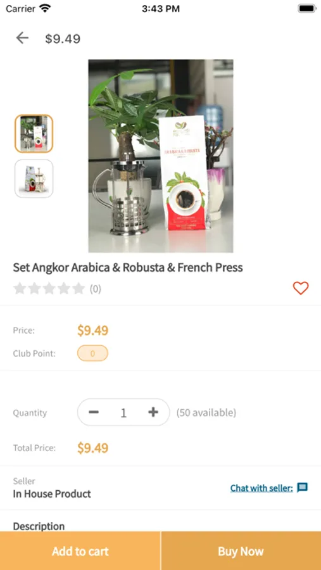The width and height of the screenshot is (321, 570).
Task: Tap the In House Product seller name
Action: point(52,493)
